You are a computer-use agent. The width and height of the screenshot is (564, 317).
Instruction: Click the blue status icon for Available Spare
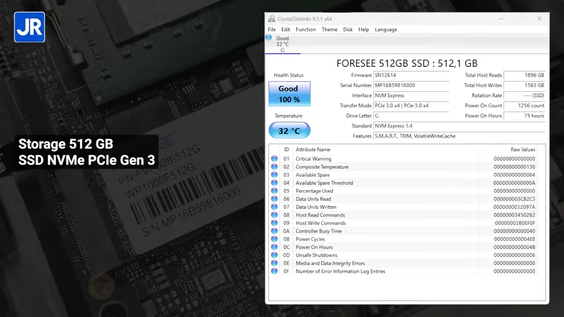pyautogui.click(x=274, y=175)
